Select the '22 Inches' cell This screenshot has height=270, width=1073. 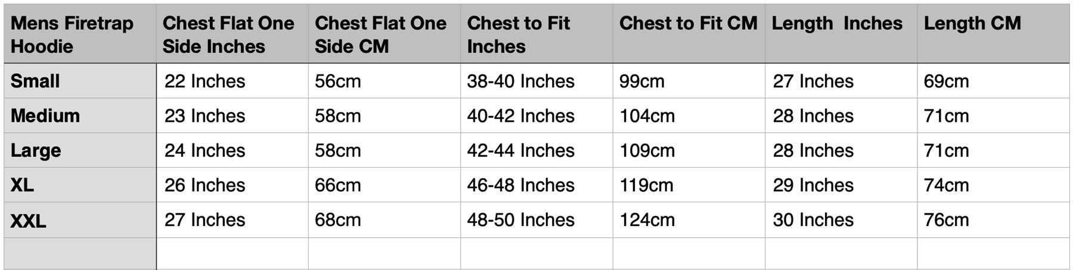[204, 81]
